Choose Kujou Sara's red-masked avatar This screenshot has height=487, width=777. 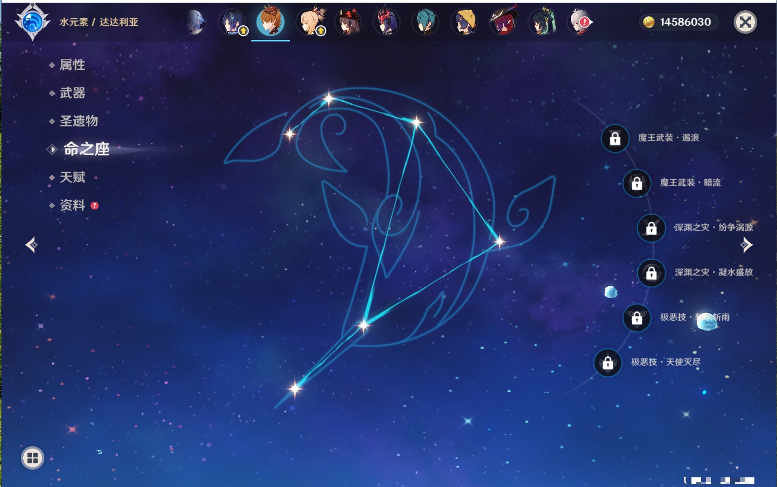pos(387,22)
